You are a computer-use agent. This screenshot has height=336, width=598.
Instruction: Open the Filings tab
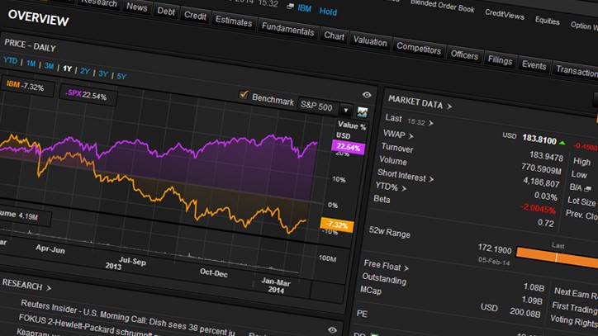(x=500, y=60)
